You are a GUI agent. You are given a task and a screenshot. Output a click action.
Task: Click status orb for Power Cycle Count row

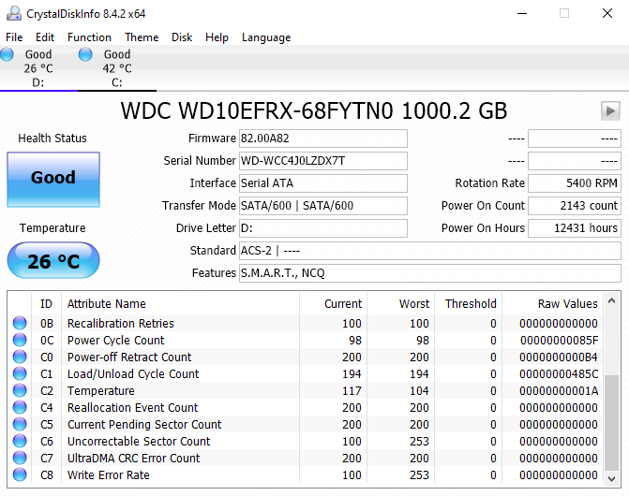coord(20,340)
